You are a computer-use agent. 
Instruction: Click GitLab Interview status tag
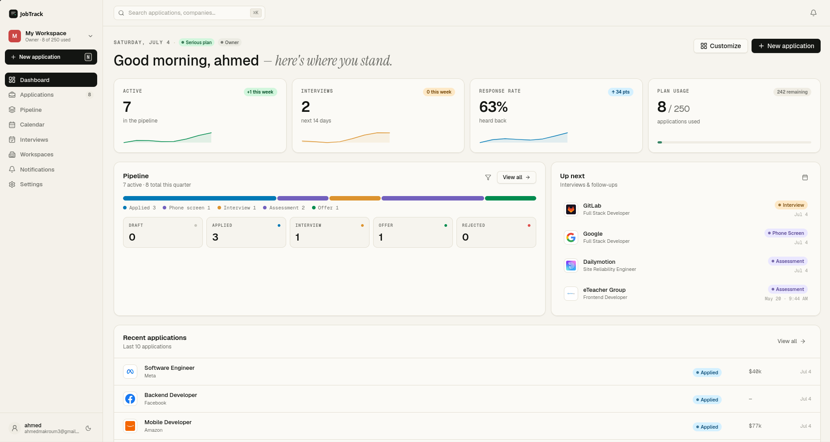point(791,205)
